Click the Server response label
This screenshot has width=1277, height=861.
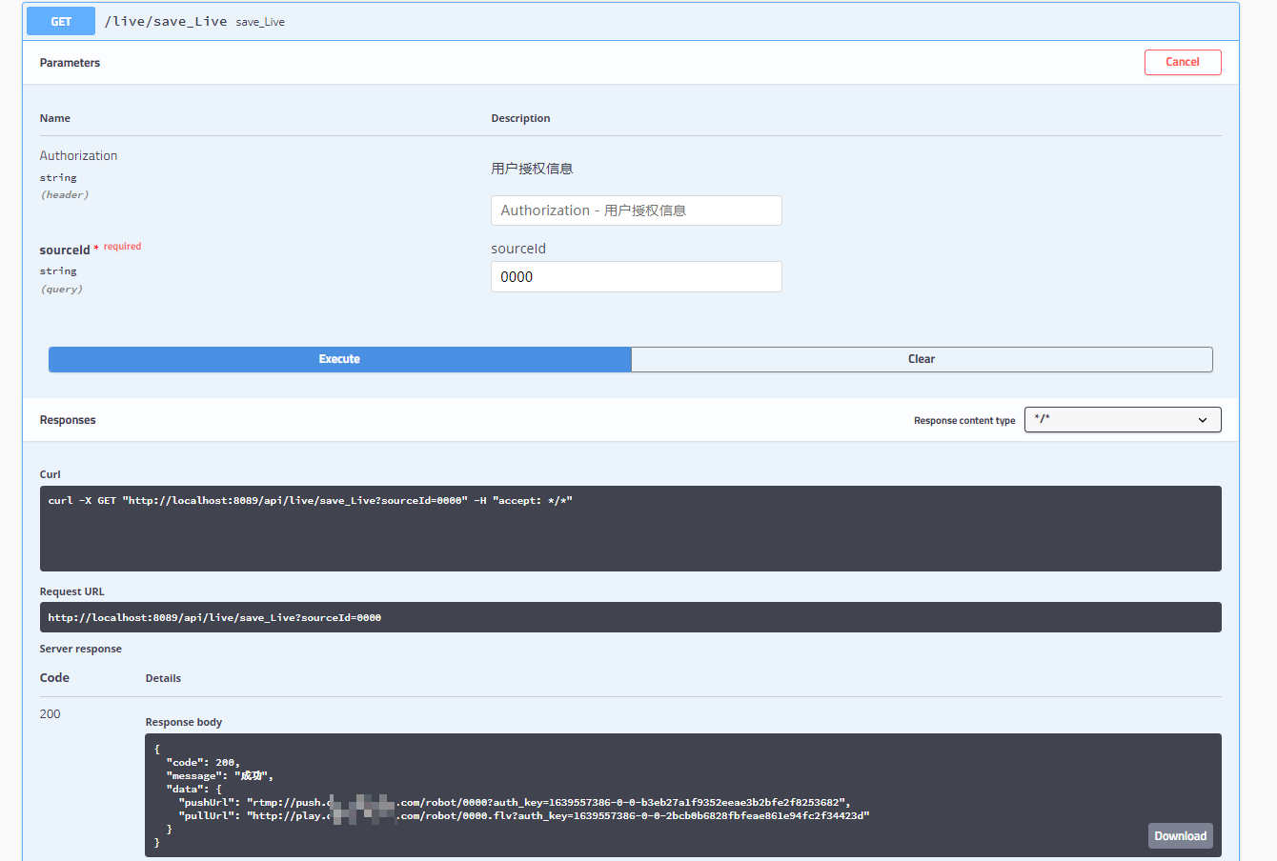coord(81,649)
